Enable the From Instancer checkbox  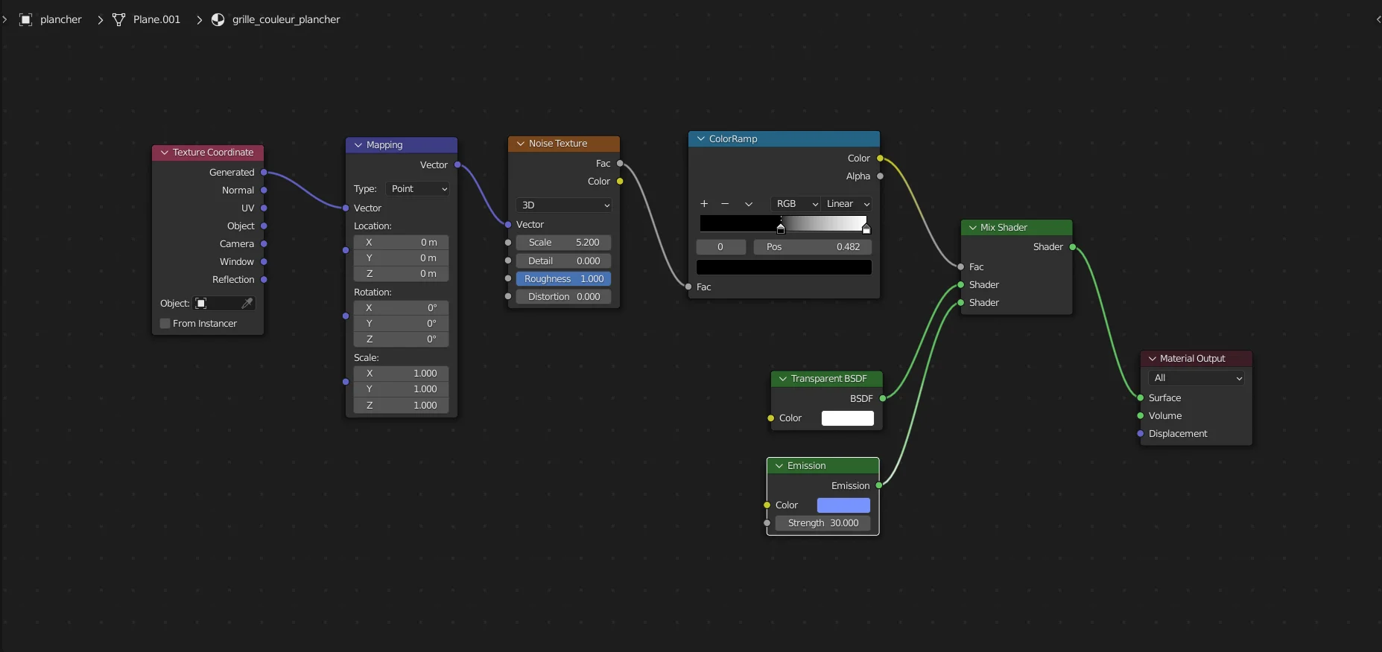point(165,324)
